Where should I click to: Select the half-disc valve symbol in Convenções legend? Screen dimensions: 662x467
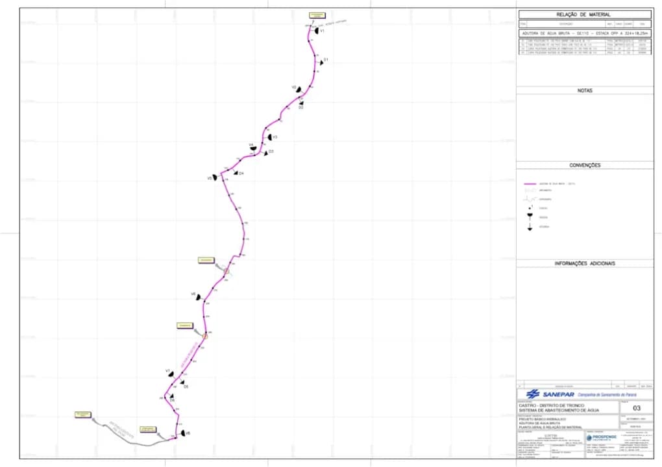(530, 216)
